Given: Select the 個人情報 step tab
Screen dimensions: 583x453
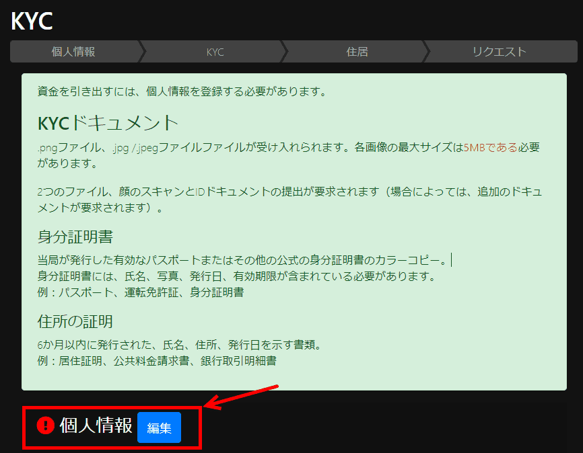Looking at the screenshot, I should (x=73, y=52).
